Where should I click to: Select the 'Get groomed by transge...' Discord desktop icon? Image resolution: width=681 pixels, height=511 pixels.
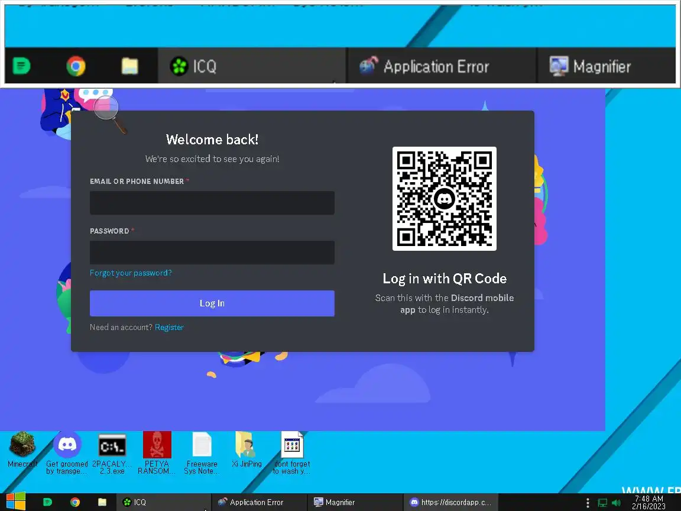pos(67,452)
